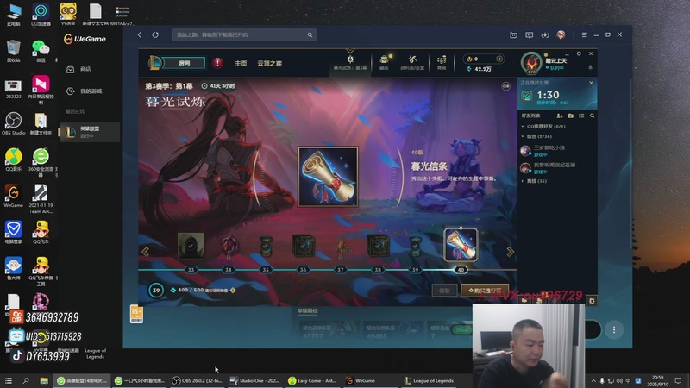Go back in the WeGame window
The height and width of the screenshot is (388, 690).
coord(140,34)
